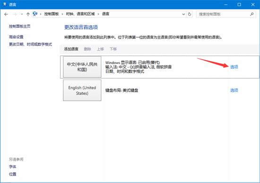Select 时钟、语言和区域 breadcrumb
The image size is (260, 183).
coord(80,14)
